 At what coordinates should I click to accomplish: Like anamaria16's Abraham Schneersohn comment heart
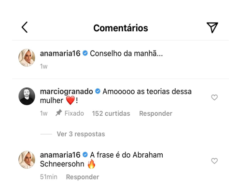pyautogui.click(x=214, y=161)
